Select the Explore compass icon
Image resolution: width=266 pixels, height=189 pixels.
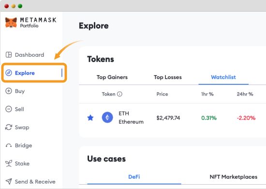click(9, 73)
